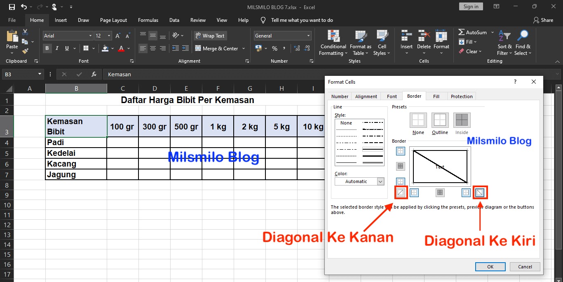The width and height of the screenshot is (563, 282).
Task: Click the Copy icon in Clipboard group
Action: (25, 42)
